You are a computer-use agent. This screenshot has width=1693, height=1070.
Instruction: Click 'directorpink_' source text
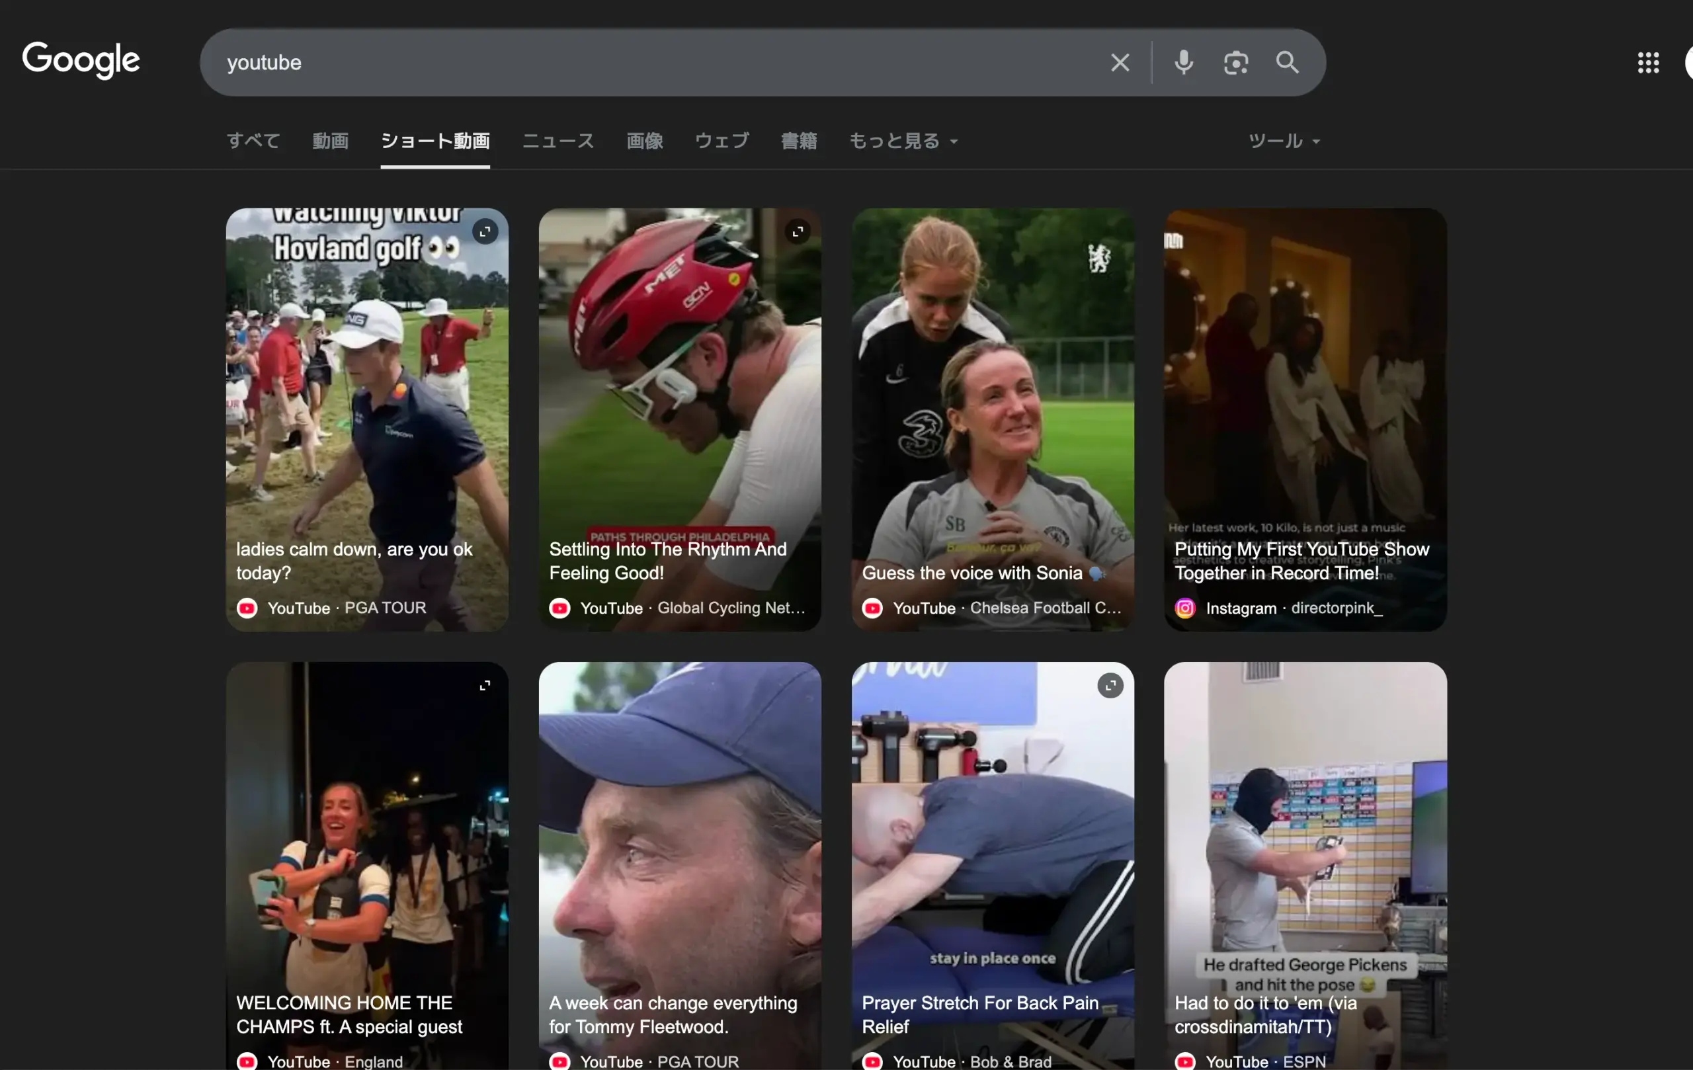tap(1337, 608)
